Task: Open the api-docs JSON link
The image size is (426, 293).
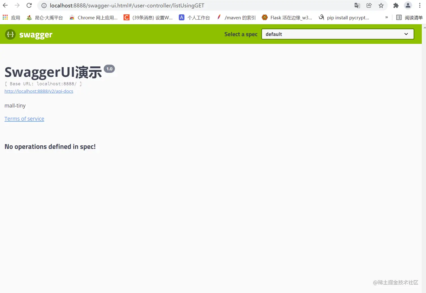Action: pyautogui.click(x=39, y=91)
